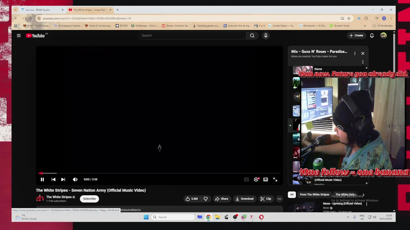
Task: Open Mix playlist header options menu
Action: tap(355, 53)
